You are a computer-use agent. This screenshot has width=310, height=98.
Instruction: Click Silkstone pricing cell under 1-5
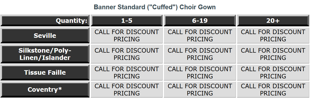coord(127,54)
